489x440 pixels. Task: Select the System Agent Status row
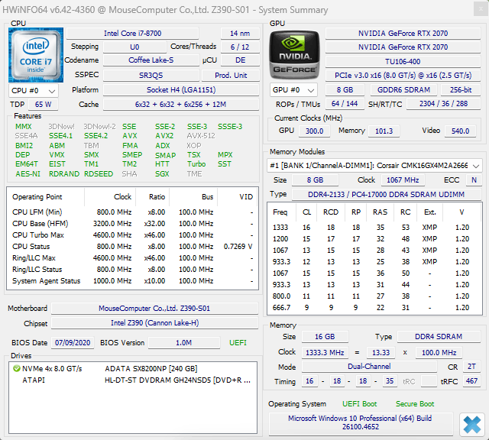[x=132, y=281]
